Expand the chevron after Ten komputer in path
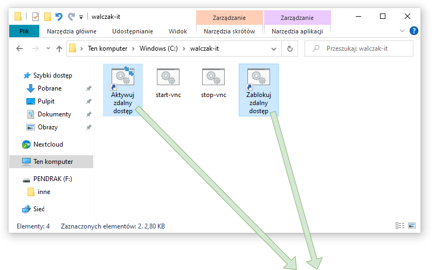Image resolution: width=435 pixels, height=270 pixels. point(134,49)
